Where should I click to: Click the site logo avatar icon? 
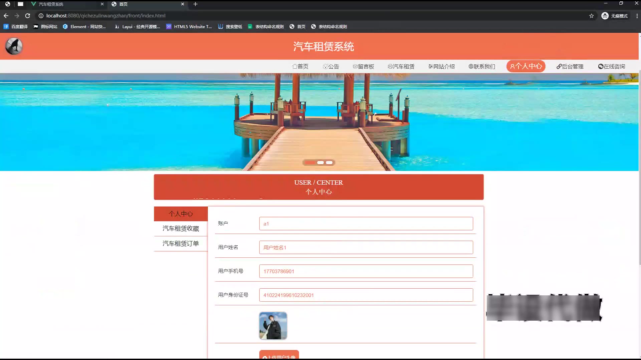click(14, 46)
